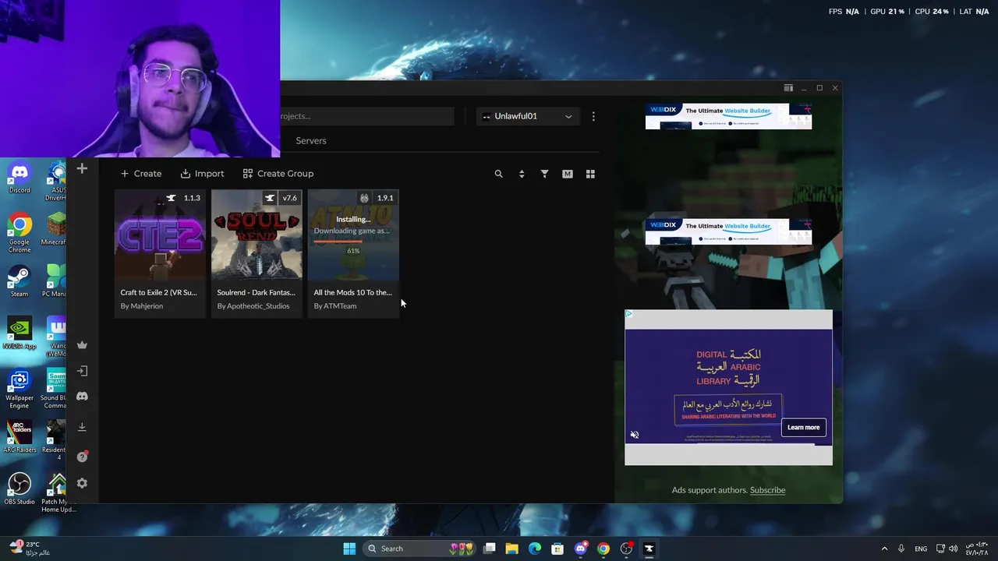Open the downloads icon in launcher sidebar

coord(82,427)
